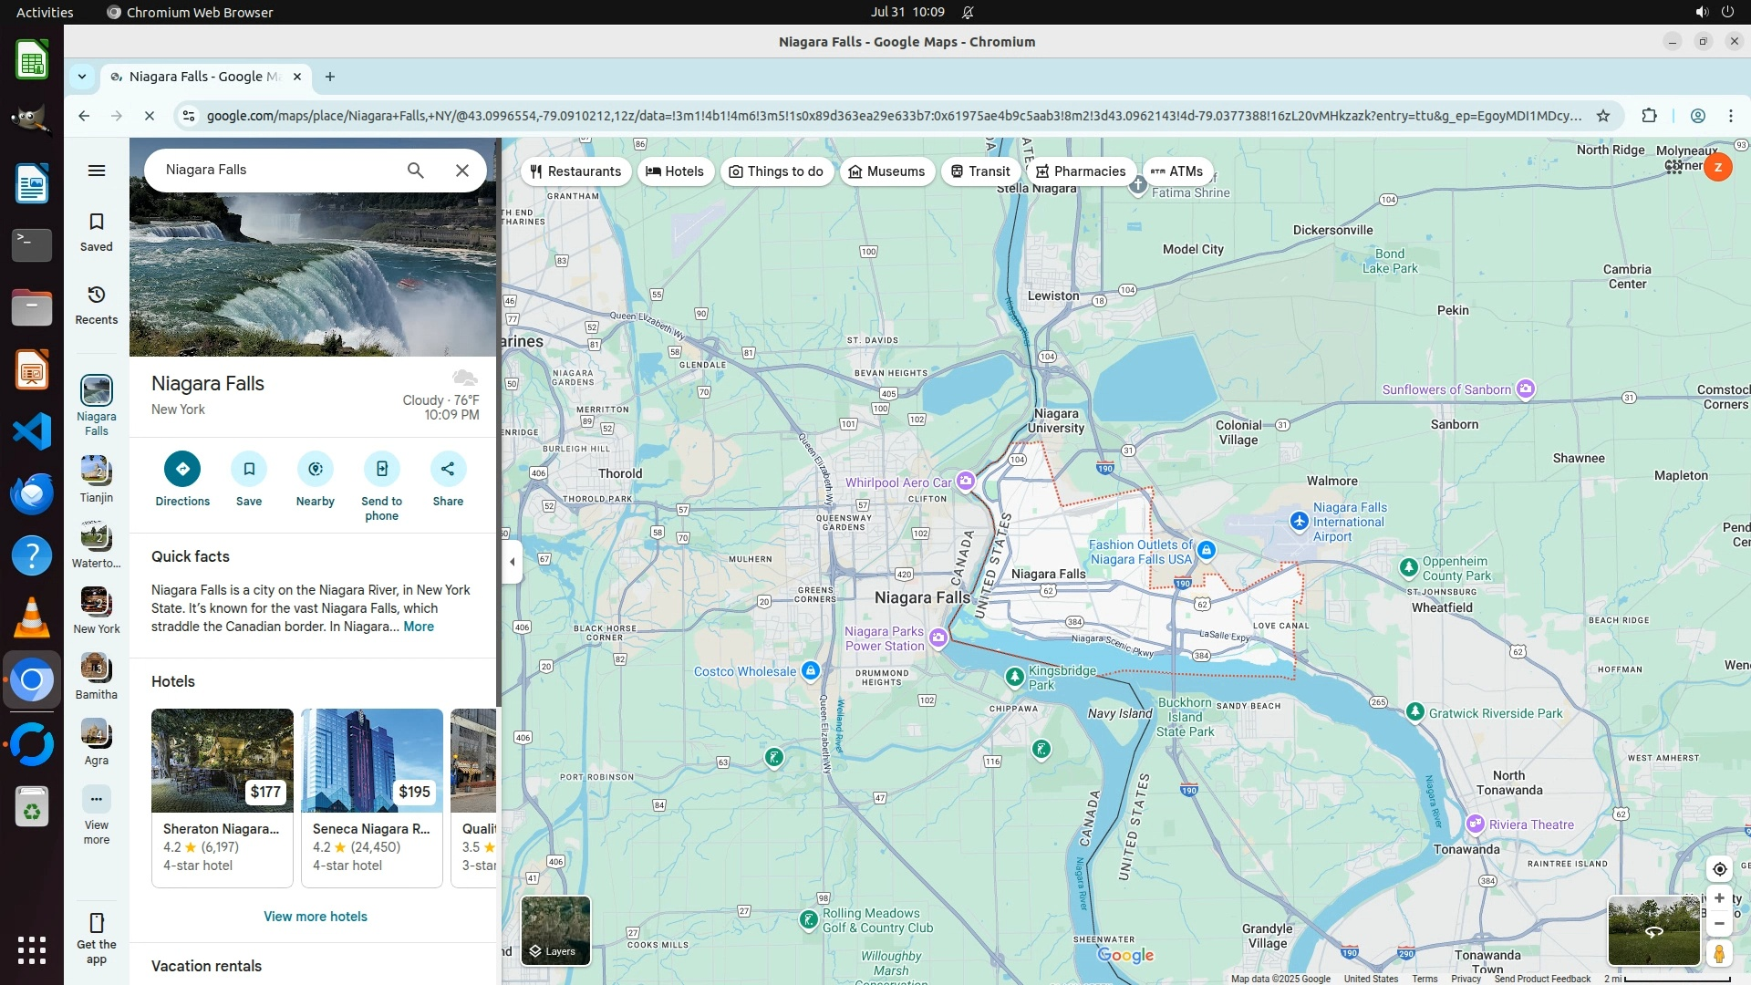Click the Send to phone icon
Image resolution: width=1751 pixels, height=985 pixels.
(381, 469)
